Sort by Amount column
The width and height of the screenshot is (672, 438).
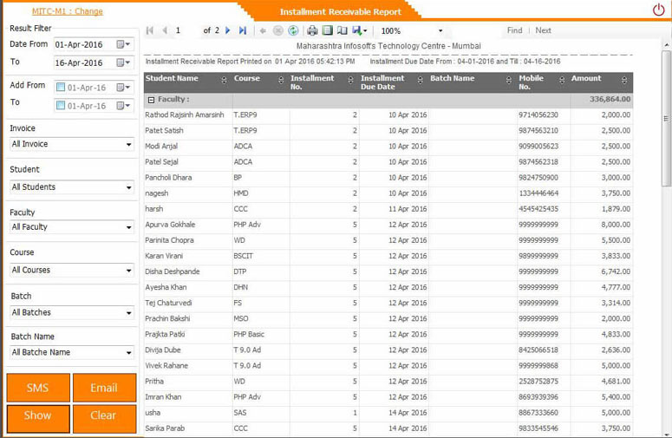[624, 80]
